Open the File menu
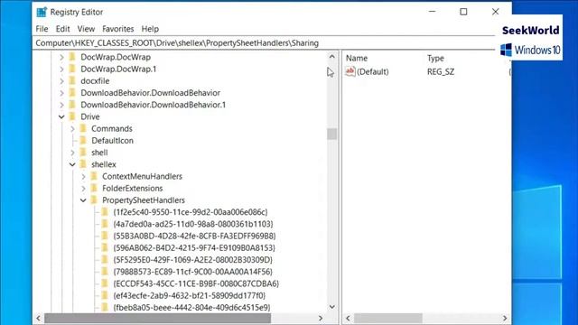The height and width of the screenshot is (325, 578). pyautogui.click(x=42, y=29)
